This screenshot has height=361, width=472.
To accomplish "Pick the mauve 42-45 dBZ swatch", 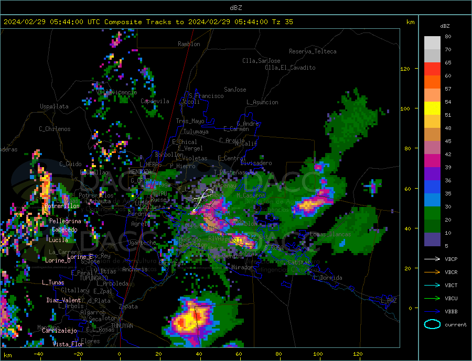I will click(432, 148).
